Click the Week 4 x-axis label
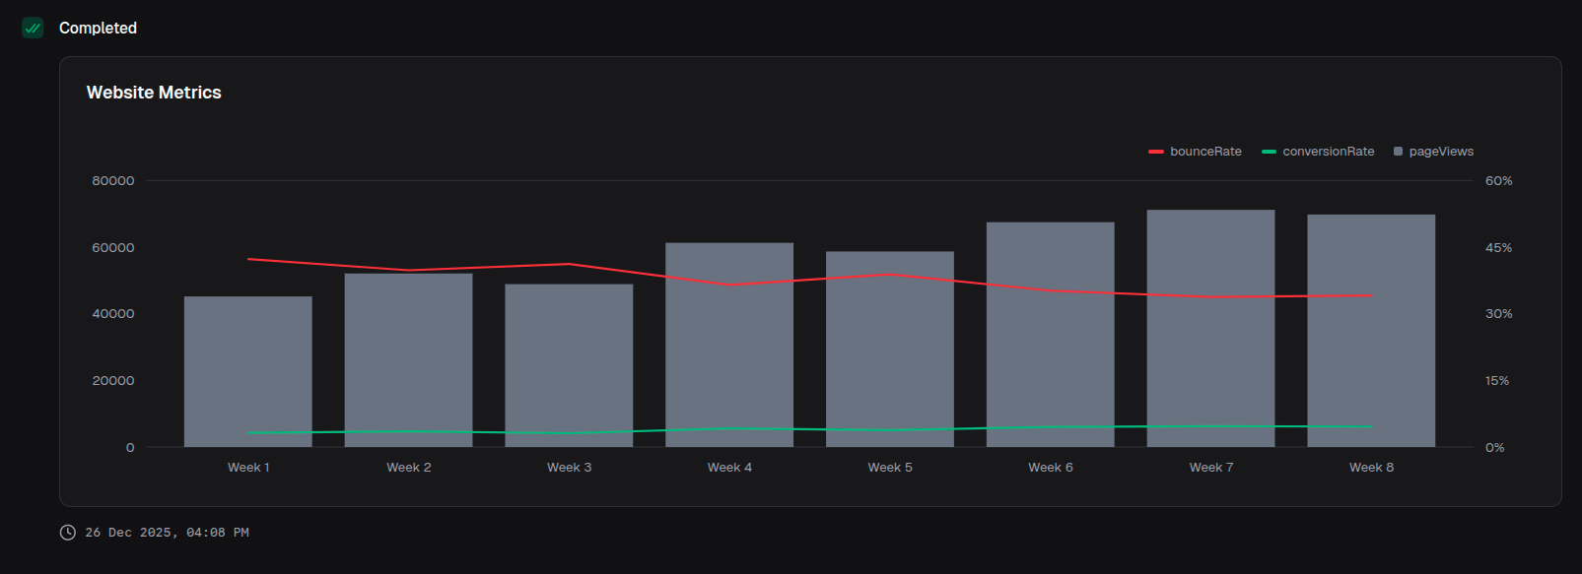Screen dimensions: 1582x574 pyautogui.click(x=729, y=468)
